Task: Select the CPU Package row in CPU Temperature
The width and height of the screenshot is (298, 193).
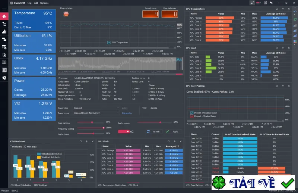Action: pyautogui.click(x=240, y=18)
